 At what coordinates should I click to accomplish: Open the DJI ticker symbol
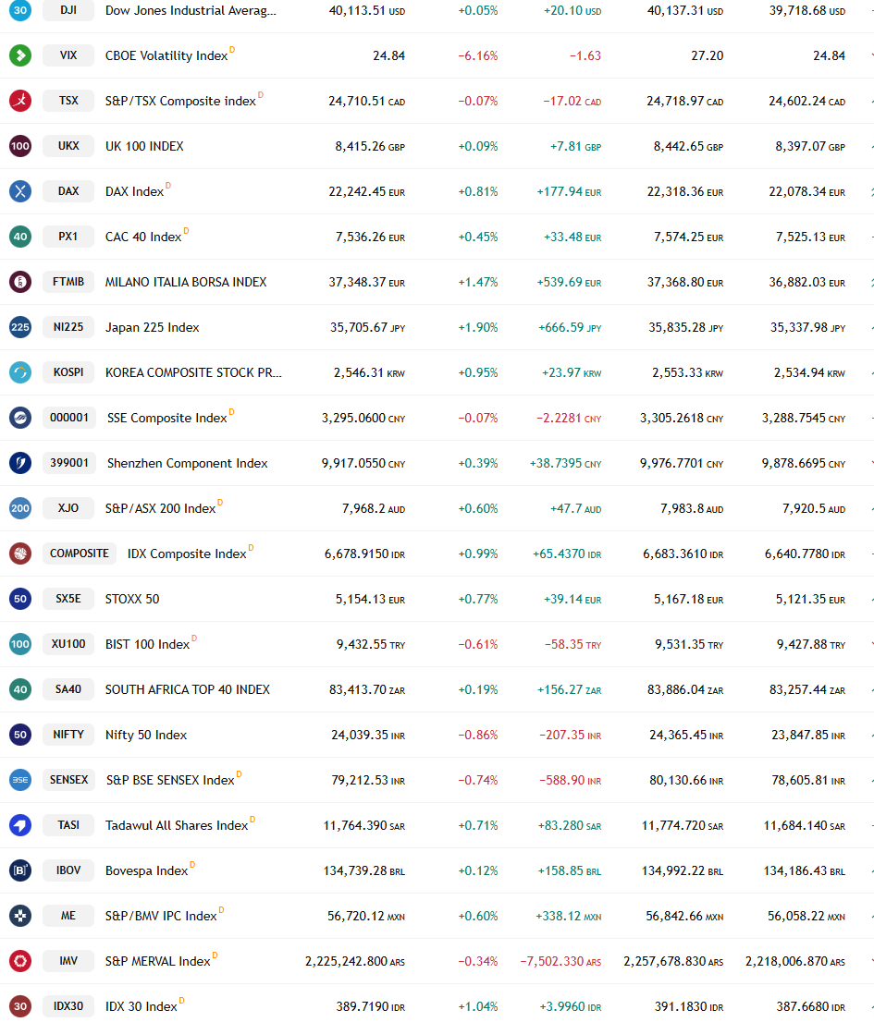coord(68,10)
